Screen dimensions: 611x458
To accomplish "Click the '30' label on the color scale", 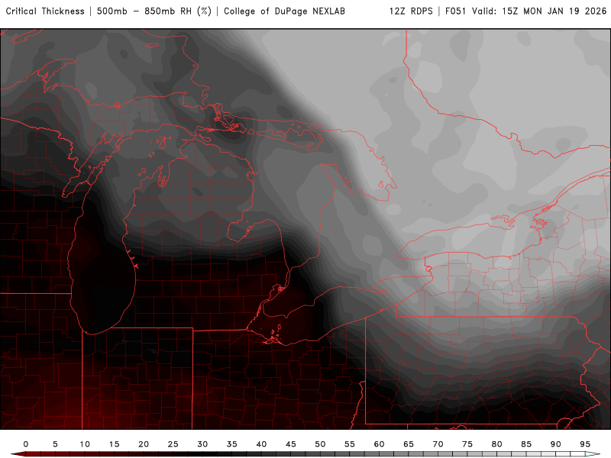I will pos(202,444).
